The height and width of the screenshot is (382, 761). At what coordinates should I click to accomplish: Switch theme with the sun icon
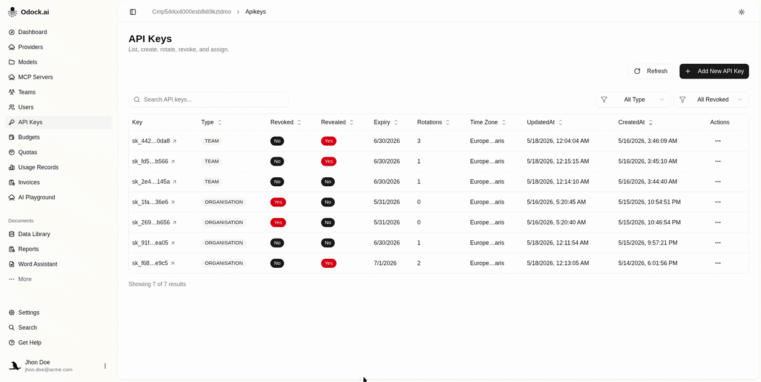click(741, 12)
